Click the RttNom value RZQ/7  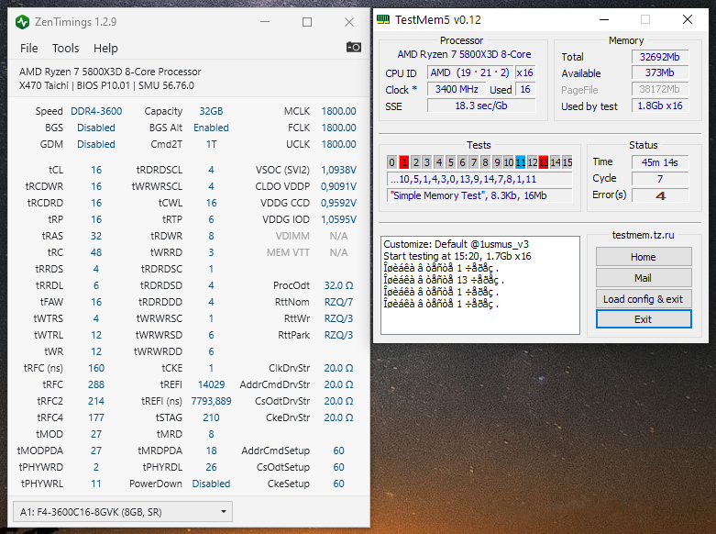338,302
